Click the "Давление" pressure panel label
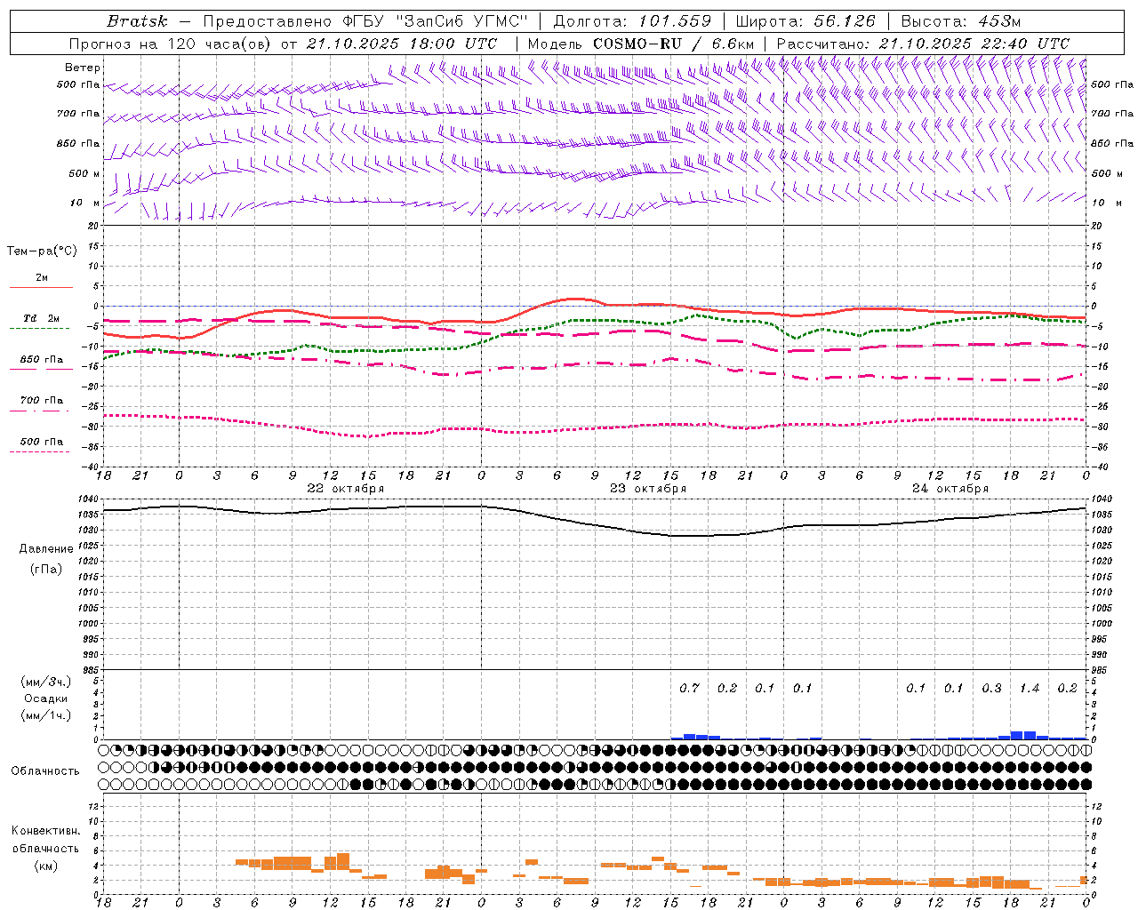The width and height of the screenshot is (1138, 910). (x=46, y=549)
